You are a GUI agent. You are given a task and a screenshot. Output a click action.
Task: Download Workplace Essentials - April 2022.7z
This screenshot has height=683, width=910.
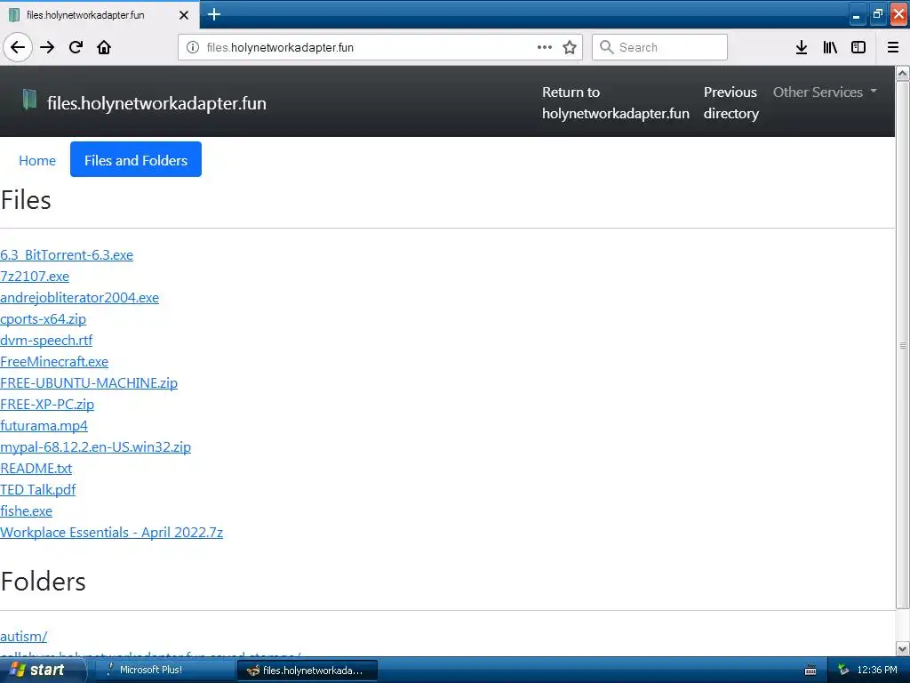click(111, 532)
